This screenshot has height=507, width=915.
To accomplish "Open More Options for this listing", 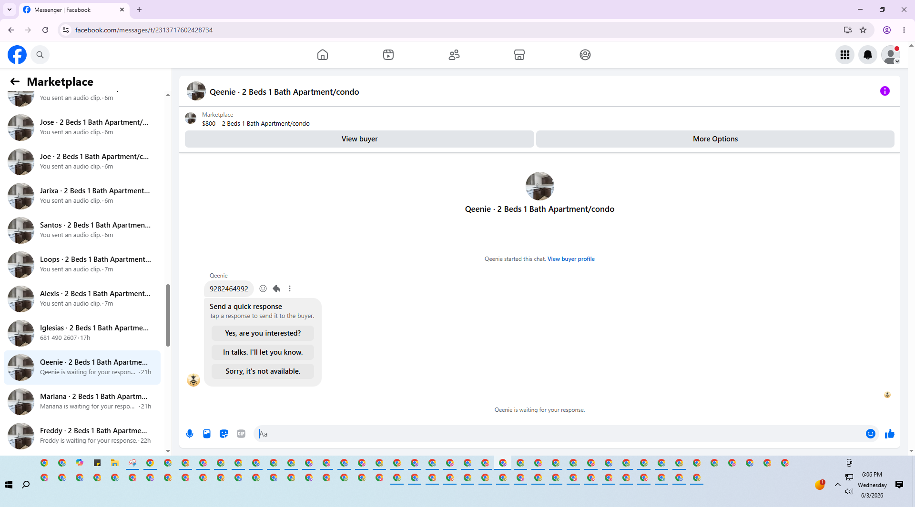I will click(x=715, y=139).
